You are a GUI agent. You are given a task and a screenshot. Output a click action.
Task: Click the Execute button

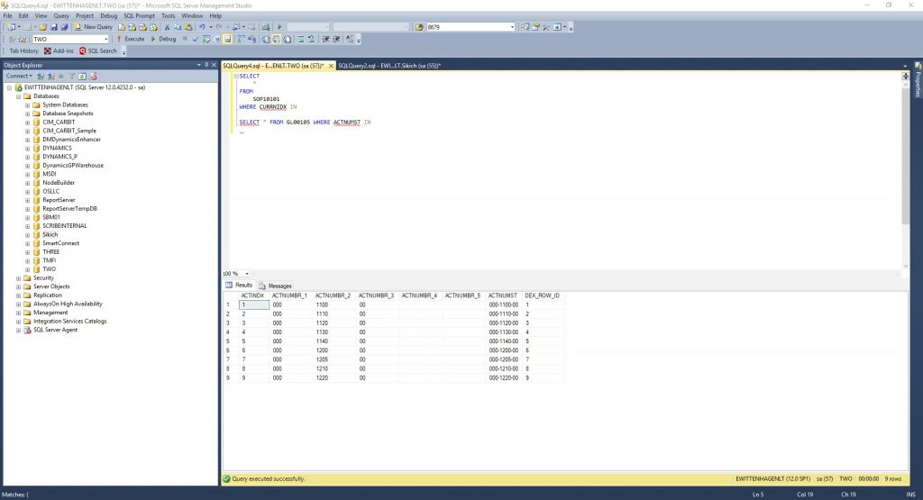point(131,39)
